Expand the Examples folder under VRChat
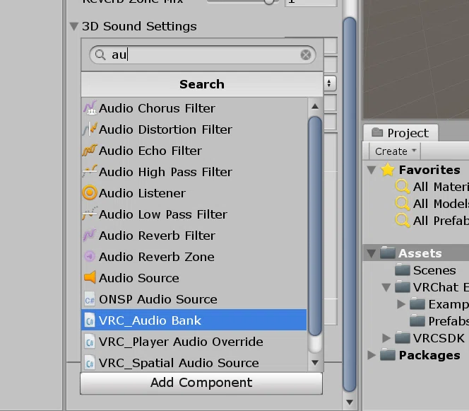 click(400, 304)
